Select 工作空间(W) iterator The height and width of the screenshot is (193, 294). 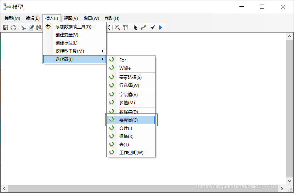131,153
